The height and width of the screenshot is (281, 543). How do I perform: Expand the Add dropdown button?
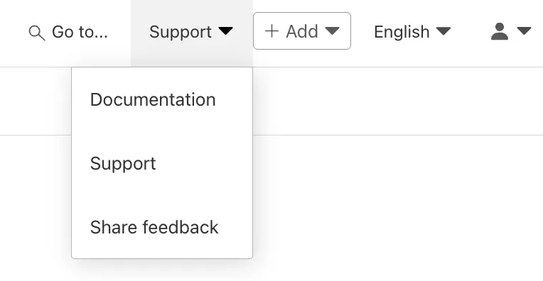[302, 31]
